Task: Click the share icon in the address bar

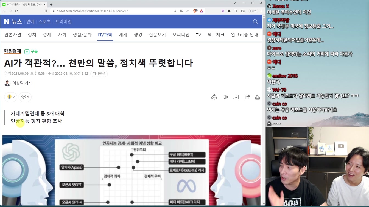Action: click(187, 11)
